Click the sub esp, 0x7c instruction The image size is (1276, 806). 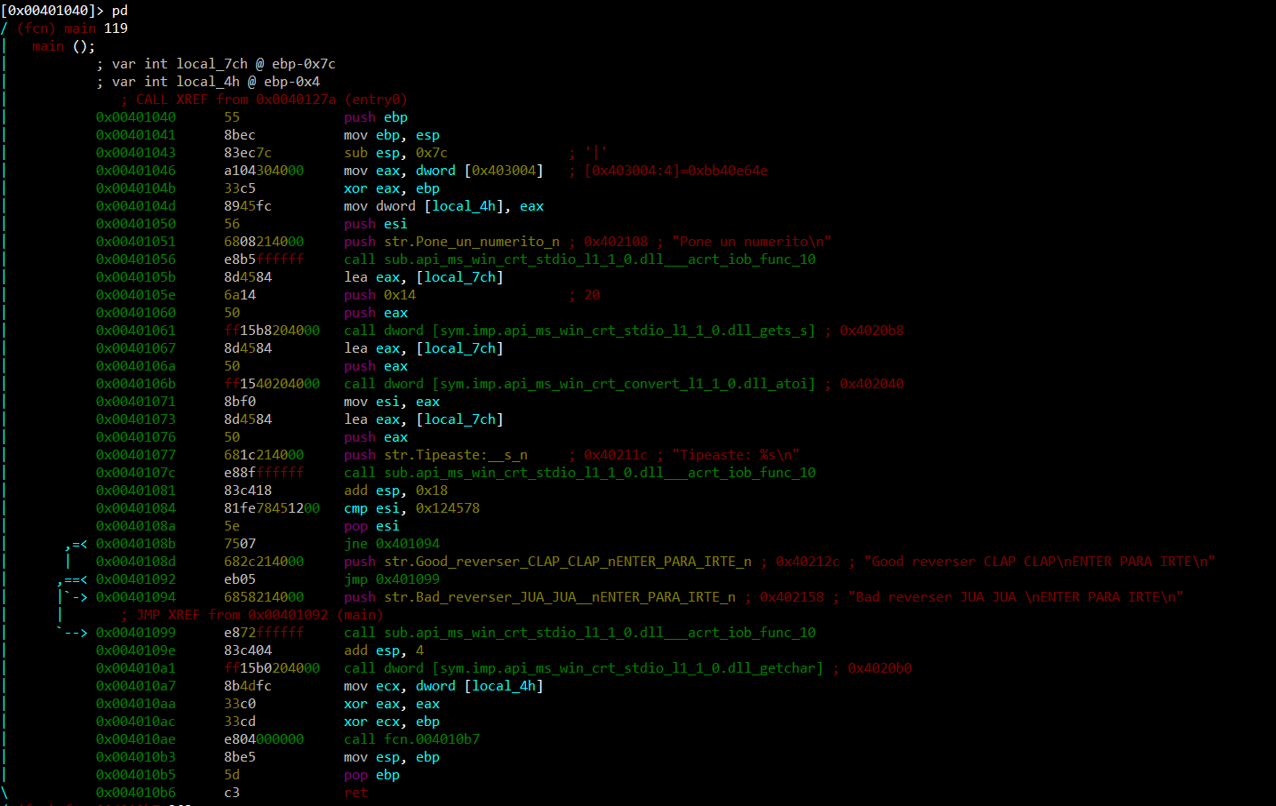[395, 153]
